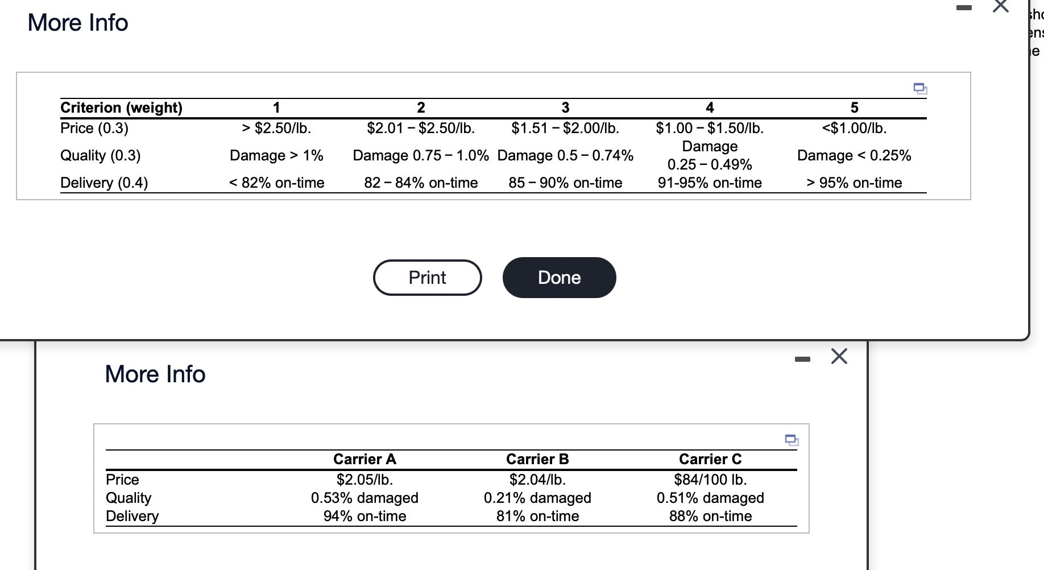
Task: Click the Done button
Action: click(x=558, y=277)
